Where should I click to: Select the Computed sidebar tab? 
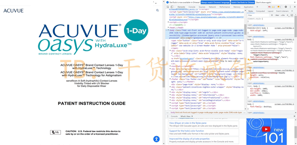point(260,11)
